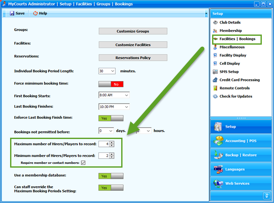This screenshot has width=274, height=203.
Task: Toggle the Use a membership database switch
Action: (x=111, y=176)
